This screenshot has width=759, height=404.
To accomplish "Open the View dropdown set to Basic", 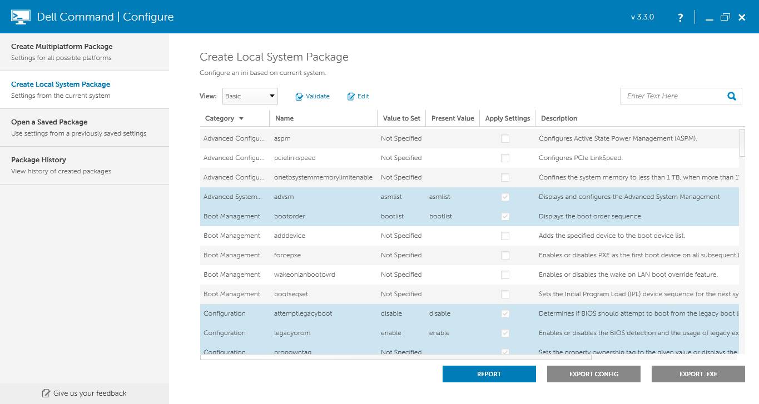I will point(250,96).
